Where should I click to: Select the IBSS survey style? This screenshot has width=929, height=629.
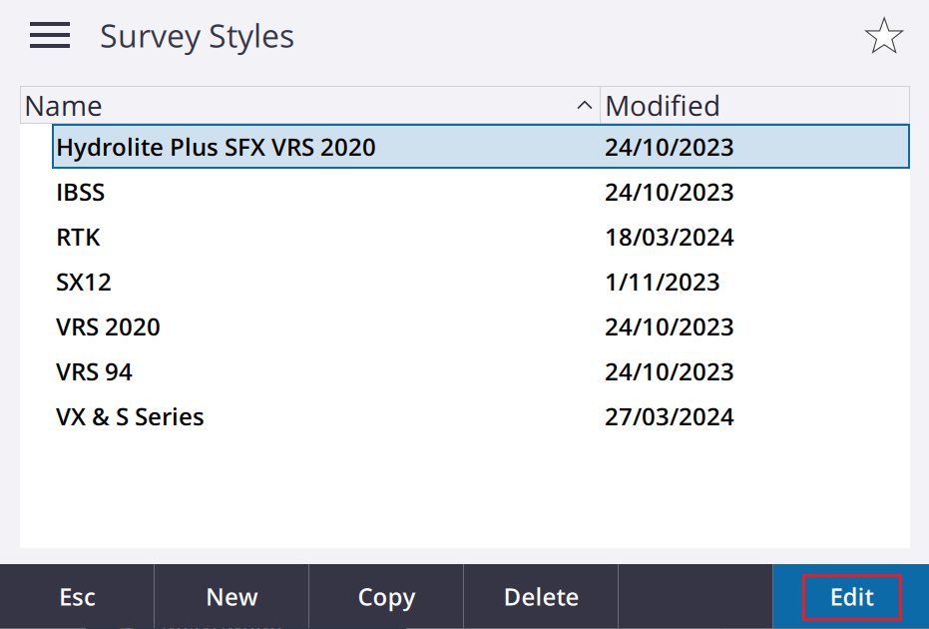tap(481, 192)
